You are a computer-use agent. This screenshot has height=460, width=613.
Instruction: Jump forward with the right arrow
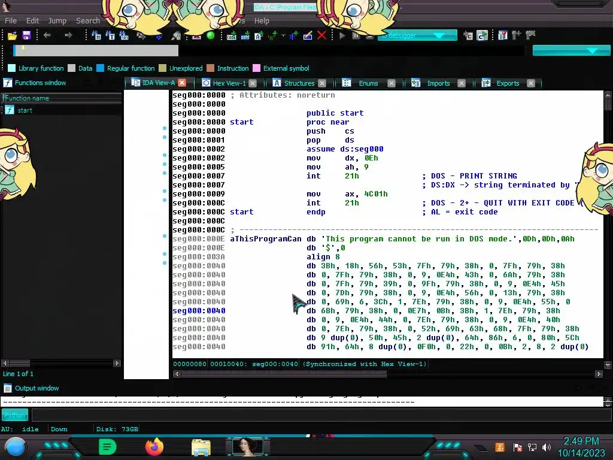[68, 35]
